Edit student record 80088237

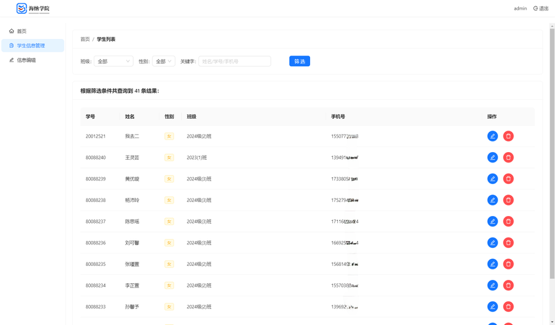(x=493, y=221)
